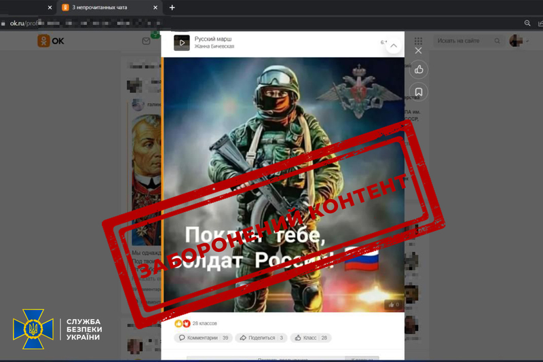Screen dimensions: 543x362
Task: Open the OK services grid icon
Action: [418, 41]
